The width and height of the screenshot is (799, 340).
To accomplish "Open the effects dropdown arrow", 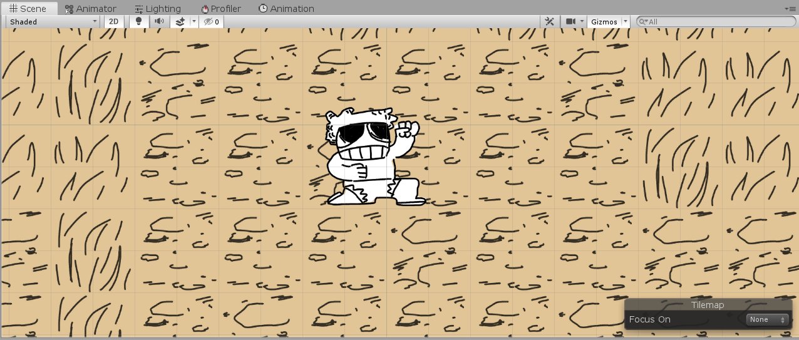I will click(x=193, y=21).
